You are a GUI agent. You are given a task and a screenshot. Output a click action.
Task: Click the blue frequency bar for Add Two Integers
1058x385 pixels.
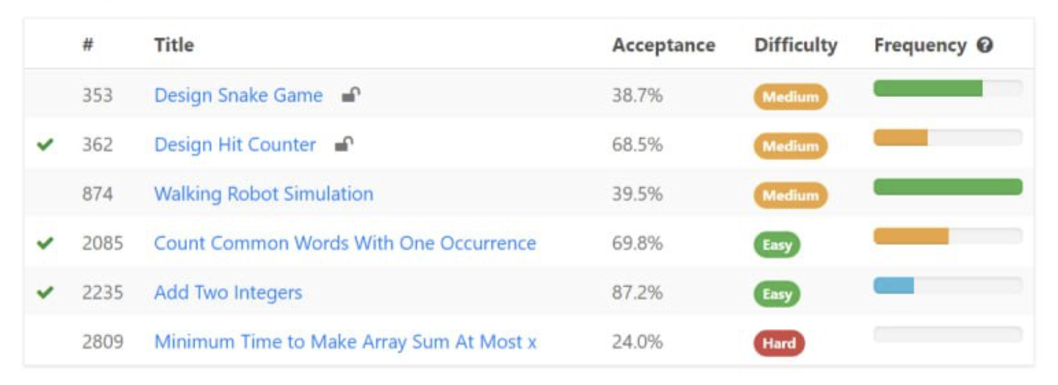point(893,286)
